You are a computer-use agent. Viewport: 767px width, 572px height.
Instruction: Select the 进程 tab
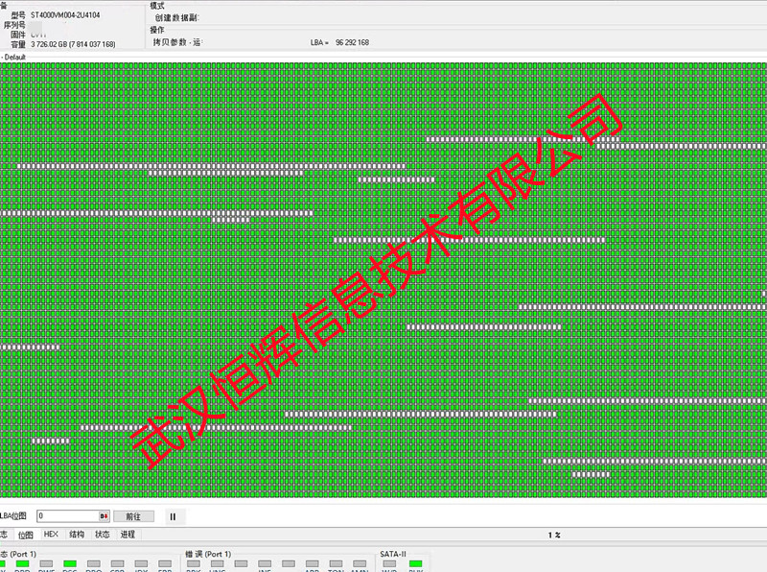[x=128, y=535]
